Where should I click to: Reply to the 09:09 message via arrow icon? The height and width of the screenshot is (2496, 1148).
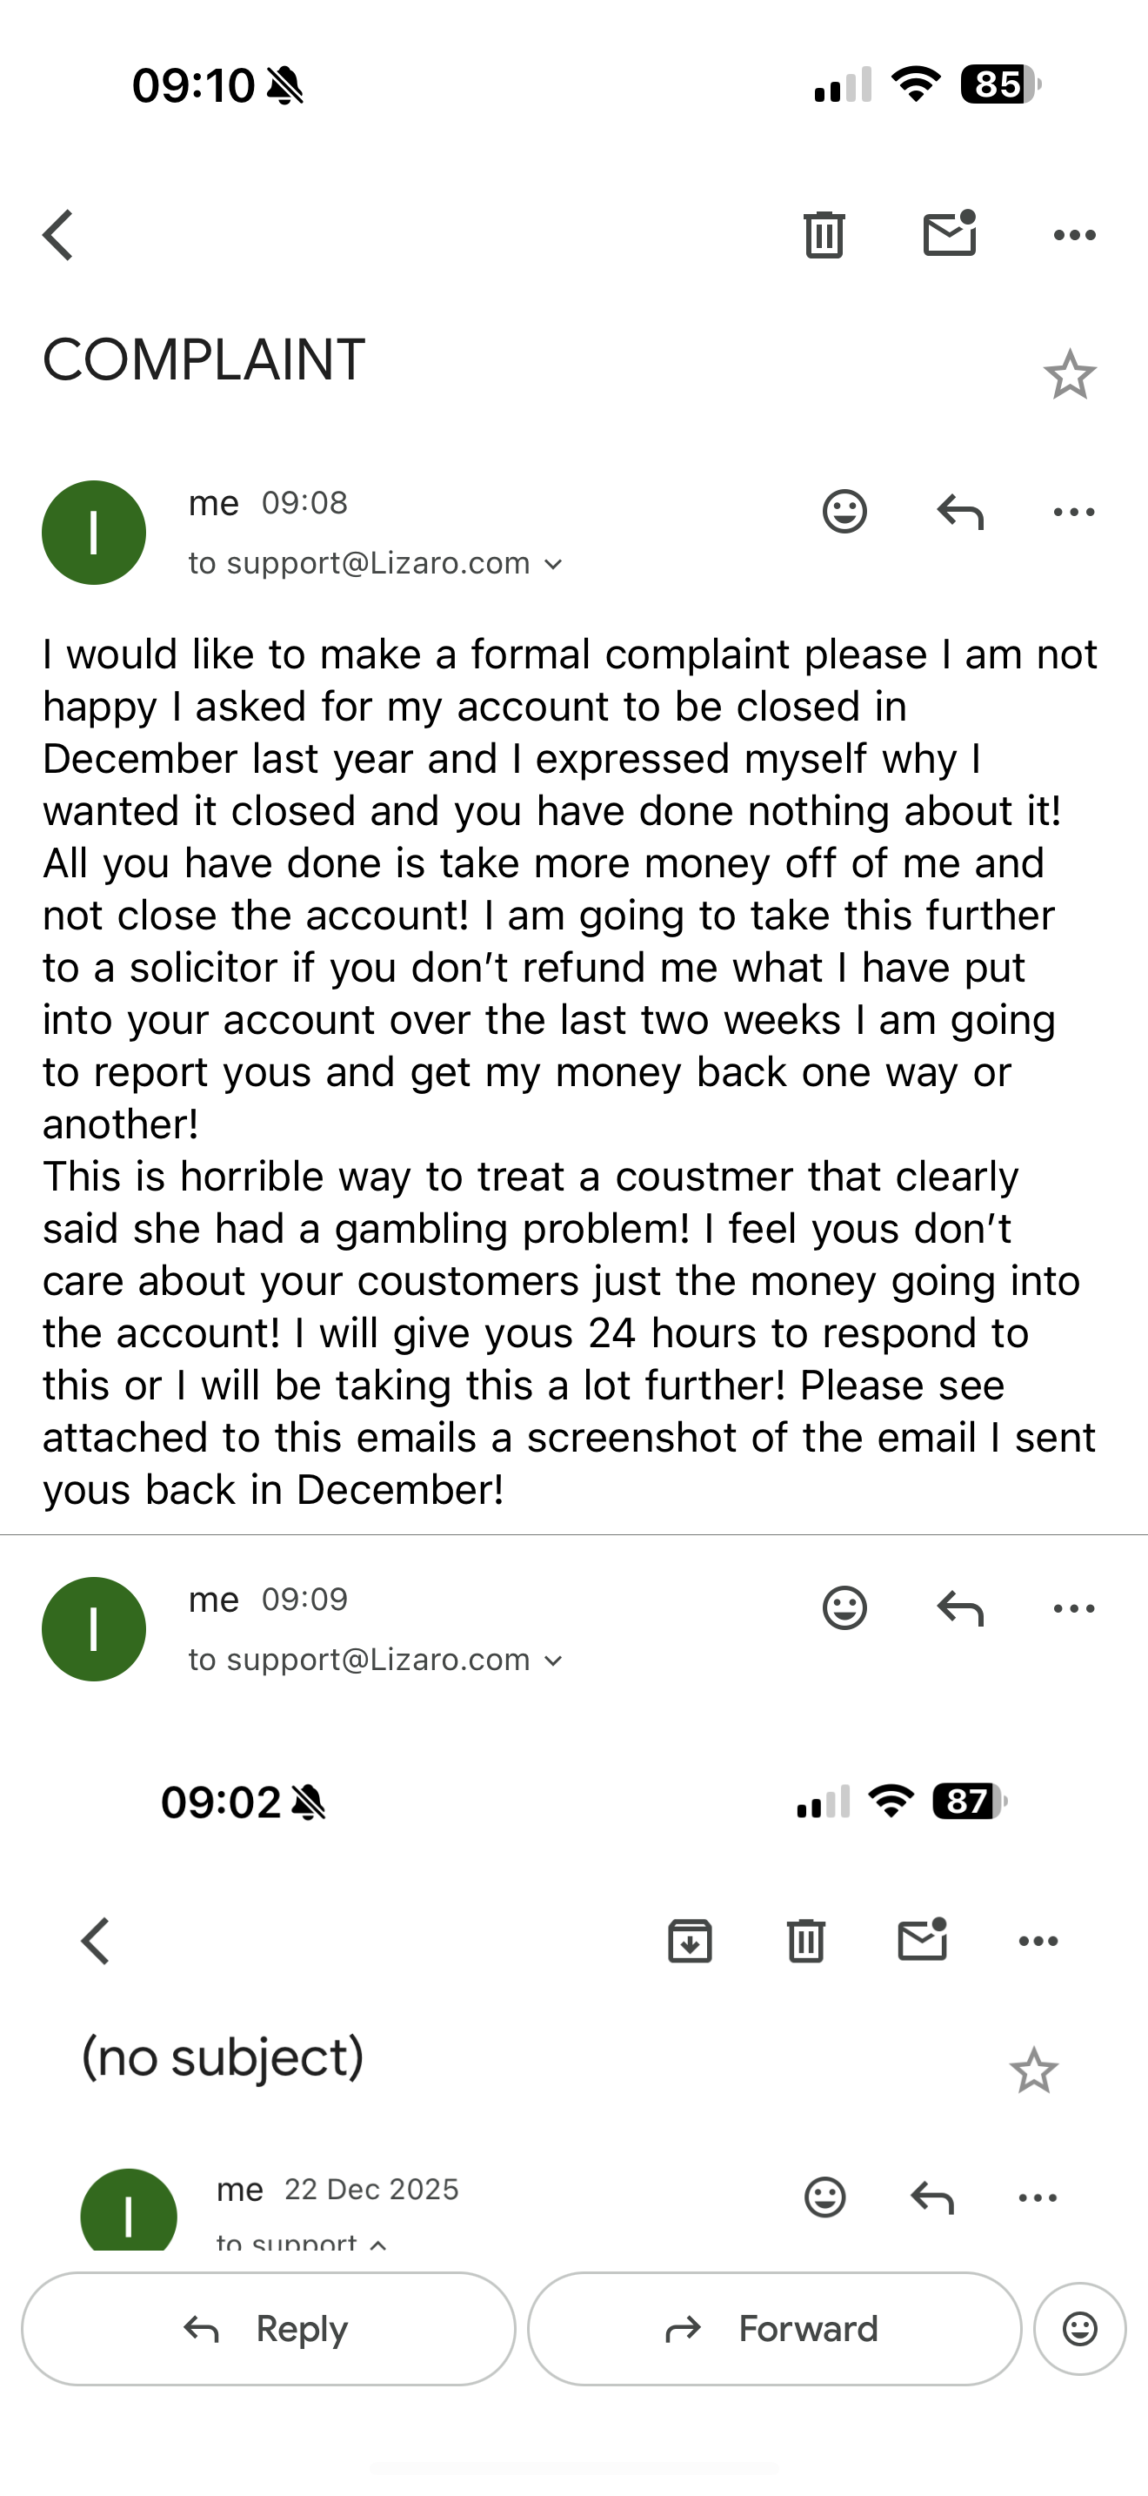(x=960, y=1608)
